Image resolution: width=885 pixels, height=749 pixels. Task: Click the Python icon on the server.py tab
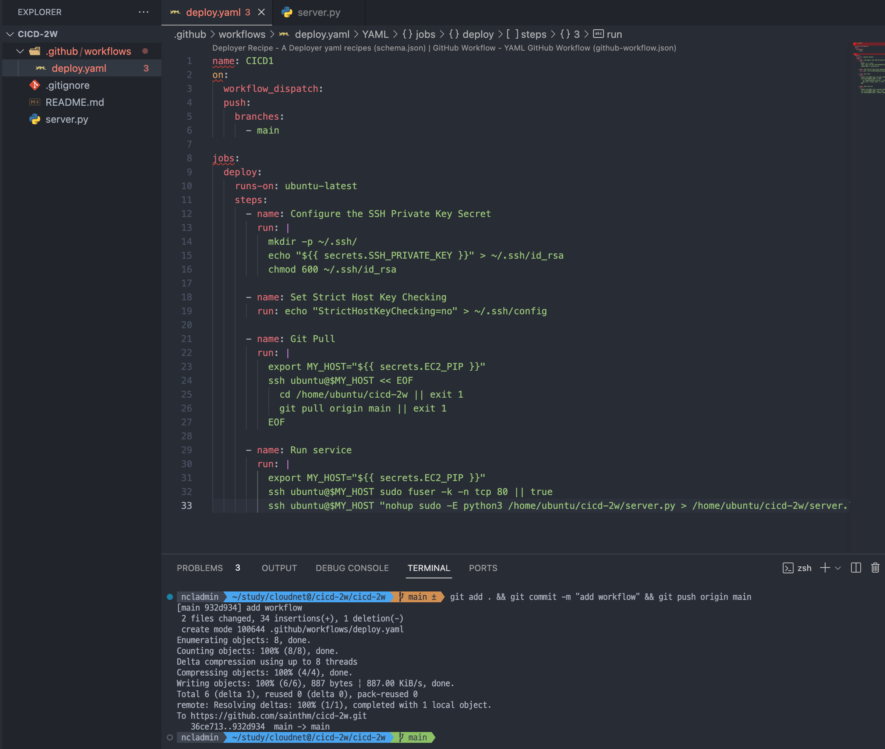point(287,12)
